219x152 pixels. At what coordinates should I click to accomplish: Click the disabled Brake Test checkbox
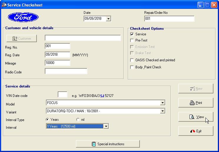point(132,53)
